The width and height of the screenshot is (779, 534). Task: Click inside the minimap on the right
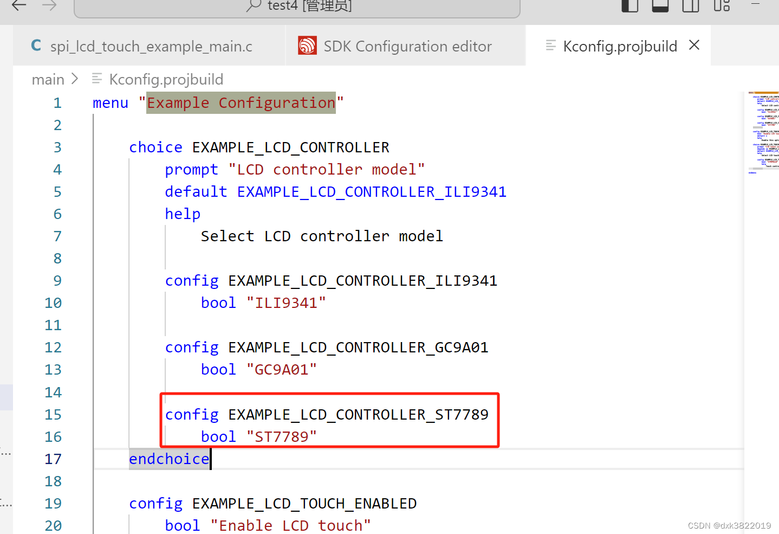[x=763, y=130]
